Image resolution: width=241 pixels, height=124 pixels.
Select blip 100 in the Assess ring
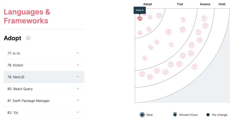tap(199, 32)
